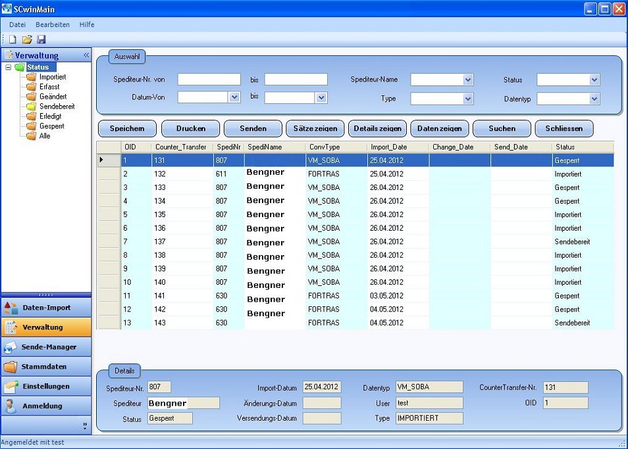Click the Suchen button
The image size is (628, 449).
coord(502,129)
